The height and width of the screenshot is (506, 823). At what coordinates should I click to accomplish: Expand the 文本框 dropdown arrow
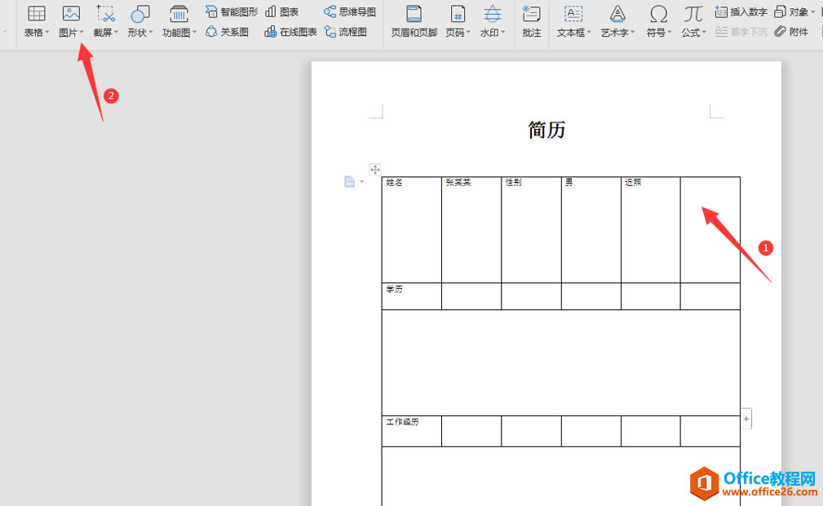coord(589,33)
